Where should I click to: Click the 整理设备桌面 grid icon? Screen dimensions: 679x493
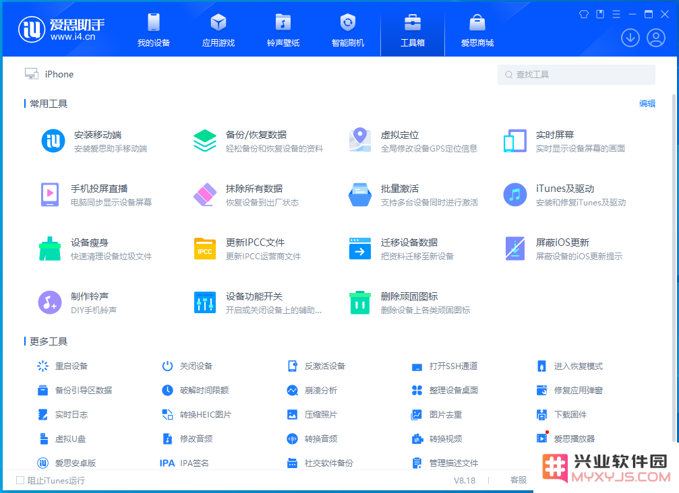pyautogui.click(x=417, y=391)
